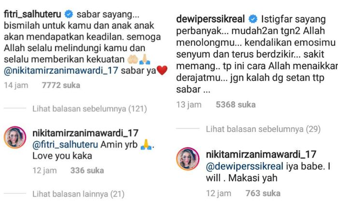
Task: Open nikitamirzanimawardi_17 username above "Amin yrb" reply
Action: tap(85, 133)
